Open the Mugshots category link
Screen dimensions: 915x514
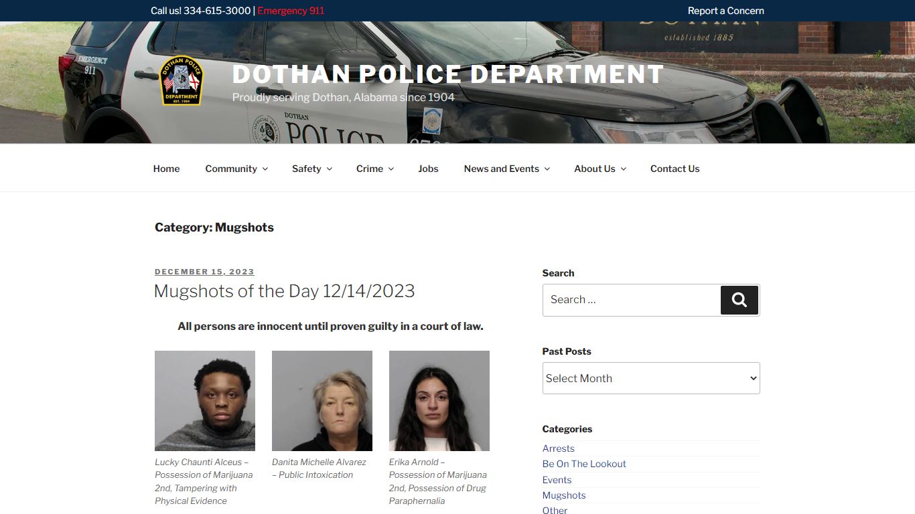564,495
